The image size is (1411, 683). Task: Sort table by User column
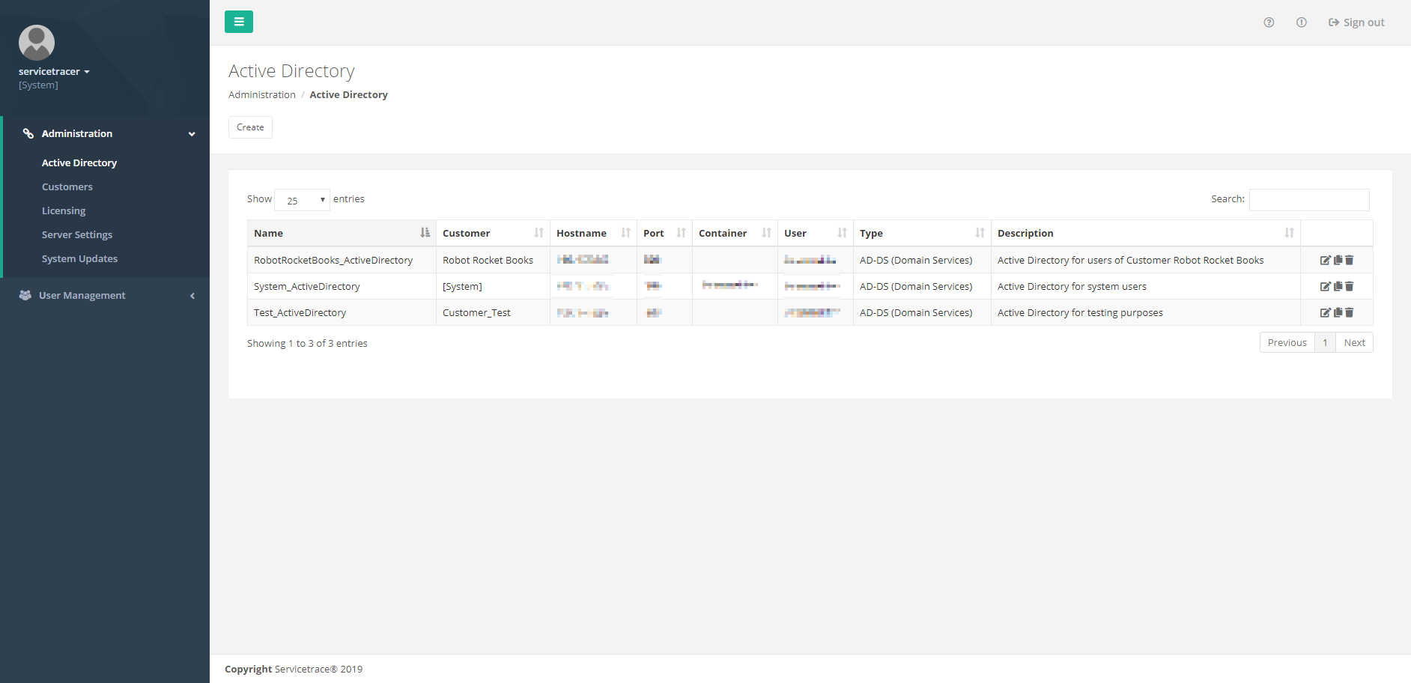click(x=816, y=233)
